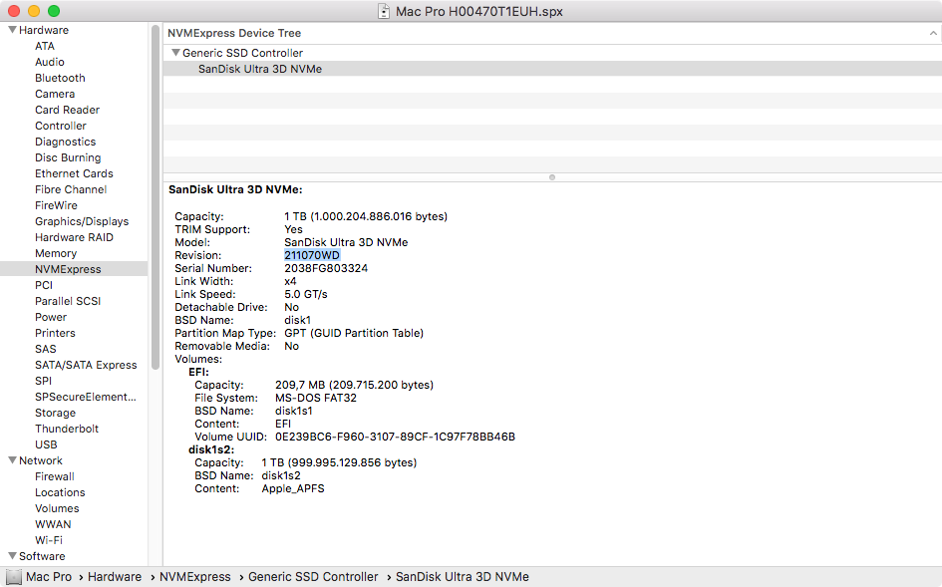
Task: Click the document icon in the title bar
Action: coord(384,11)
